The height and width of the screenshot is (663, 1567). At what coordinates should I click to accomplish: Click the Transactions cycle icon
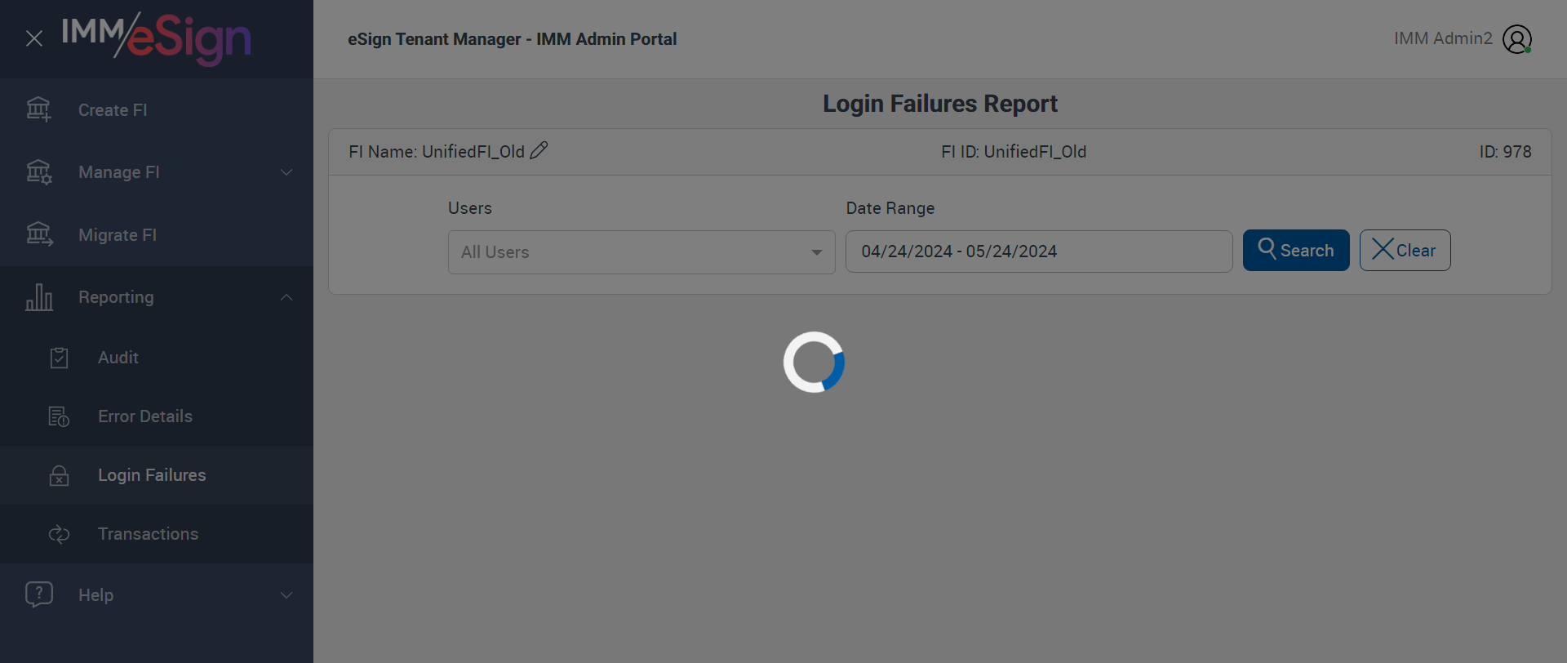(x=59, y=534)
